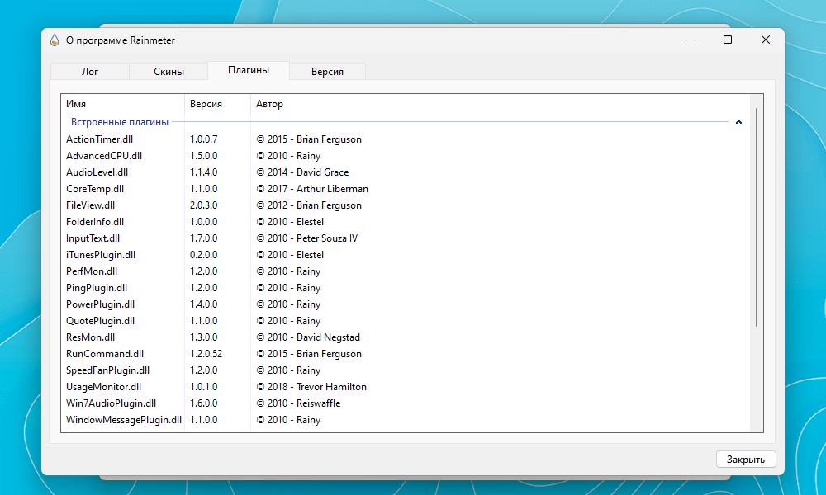This screenshot has width=826, height=495.
Task: Maximize the Rainmeter about window
Action: coord(728,40)
